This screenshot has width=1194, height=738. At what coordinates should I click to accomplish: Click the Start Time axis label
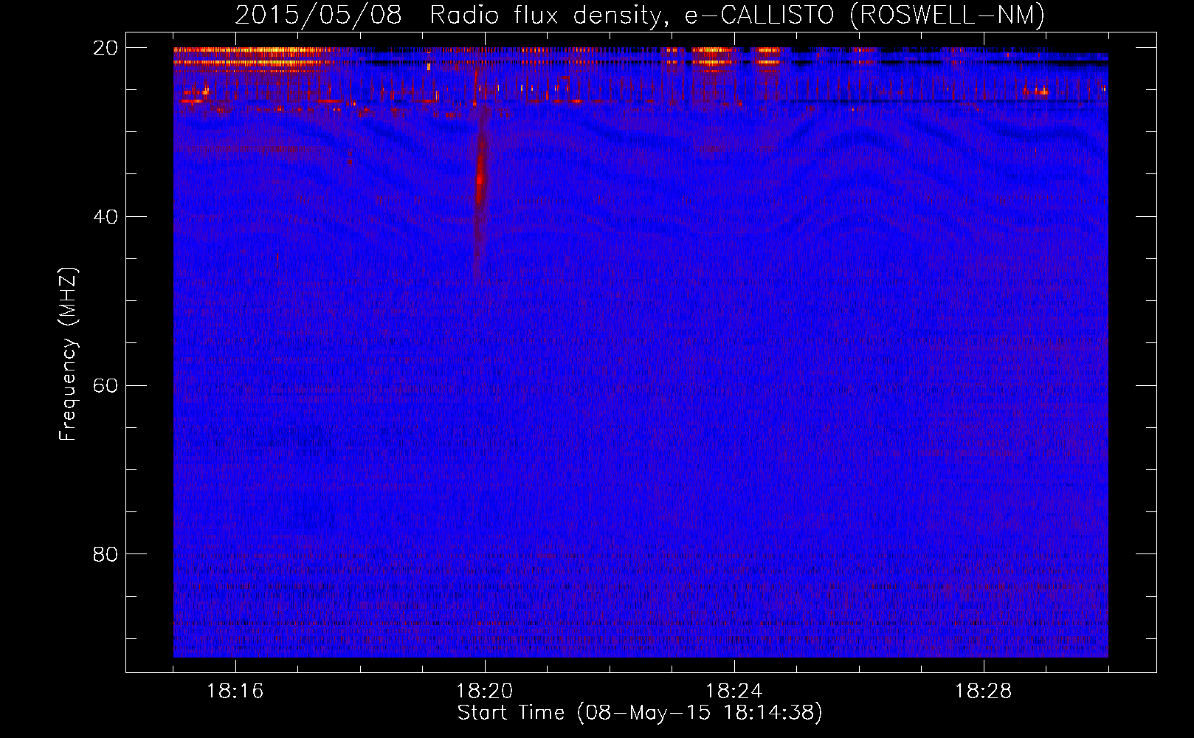[639, 713]
